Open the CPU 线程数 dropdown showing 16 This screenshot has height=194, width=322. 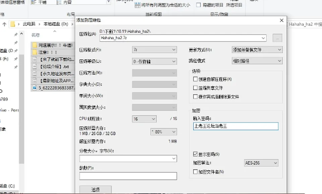click(144, 119)
